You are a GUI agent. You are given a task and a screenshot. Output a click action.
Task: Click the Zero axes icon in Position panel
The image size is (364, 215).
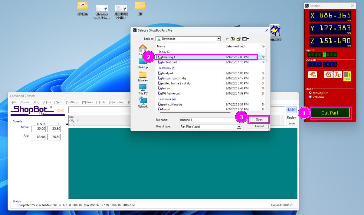point(313,75)
